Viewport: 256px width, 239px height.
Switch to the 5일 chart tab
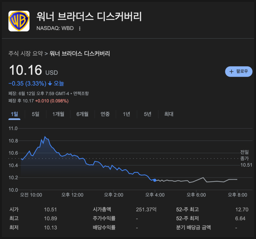point(36,114)
